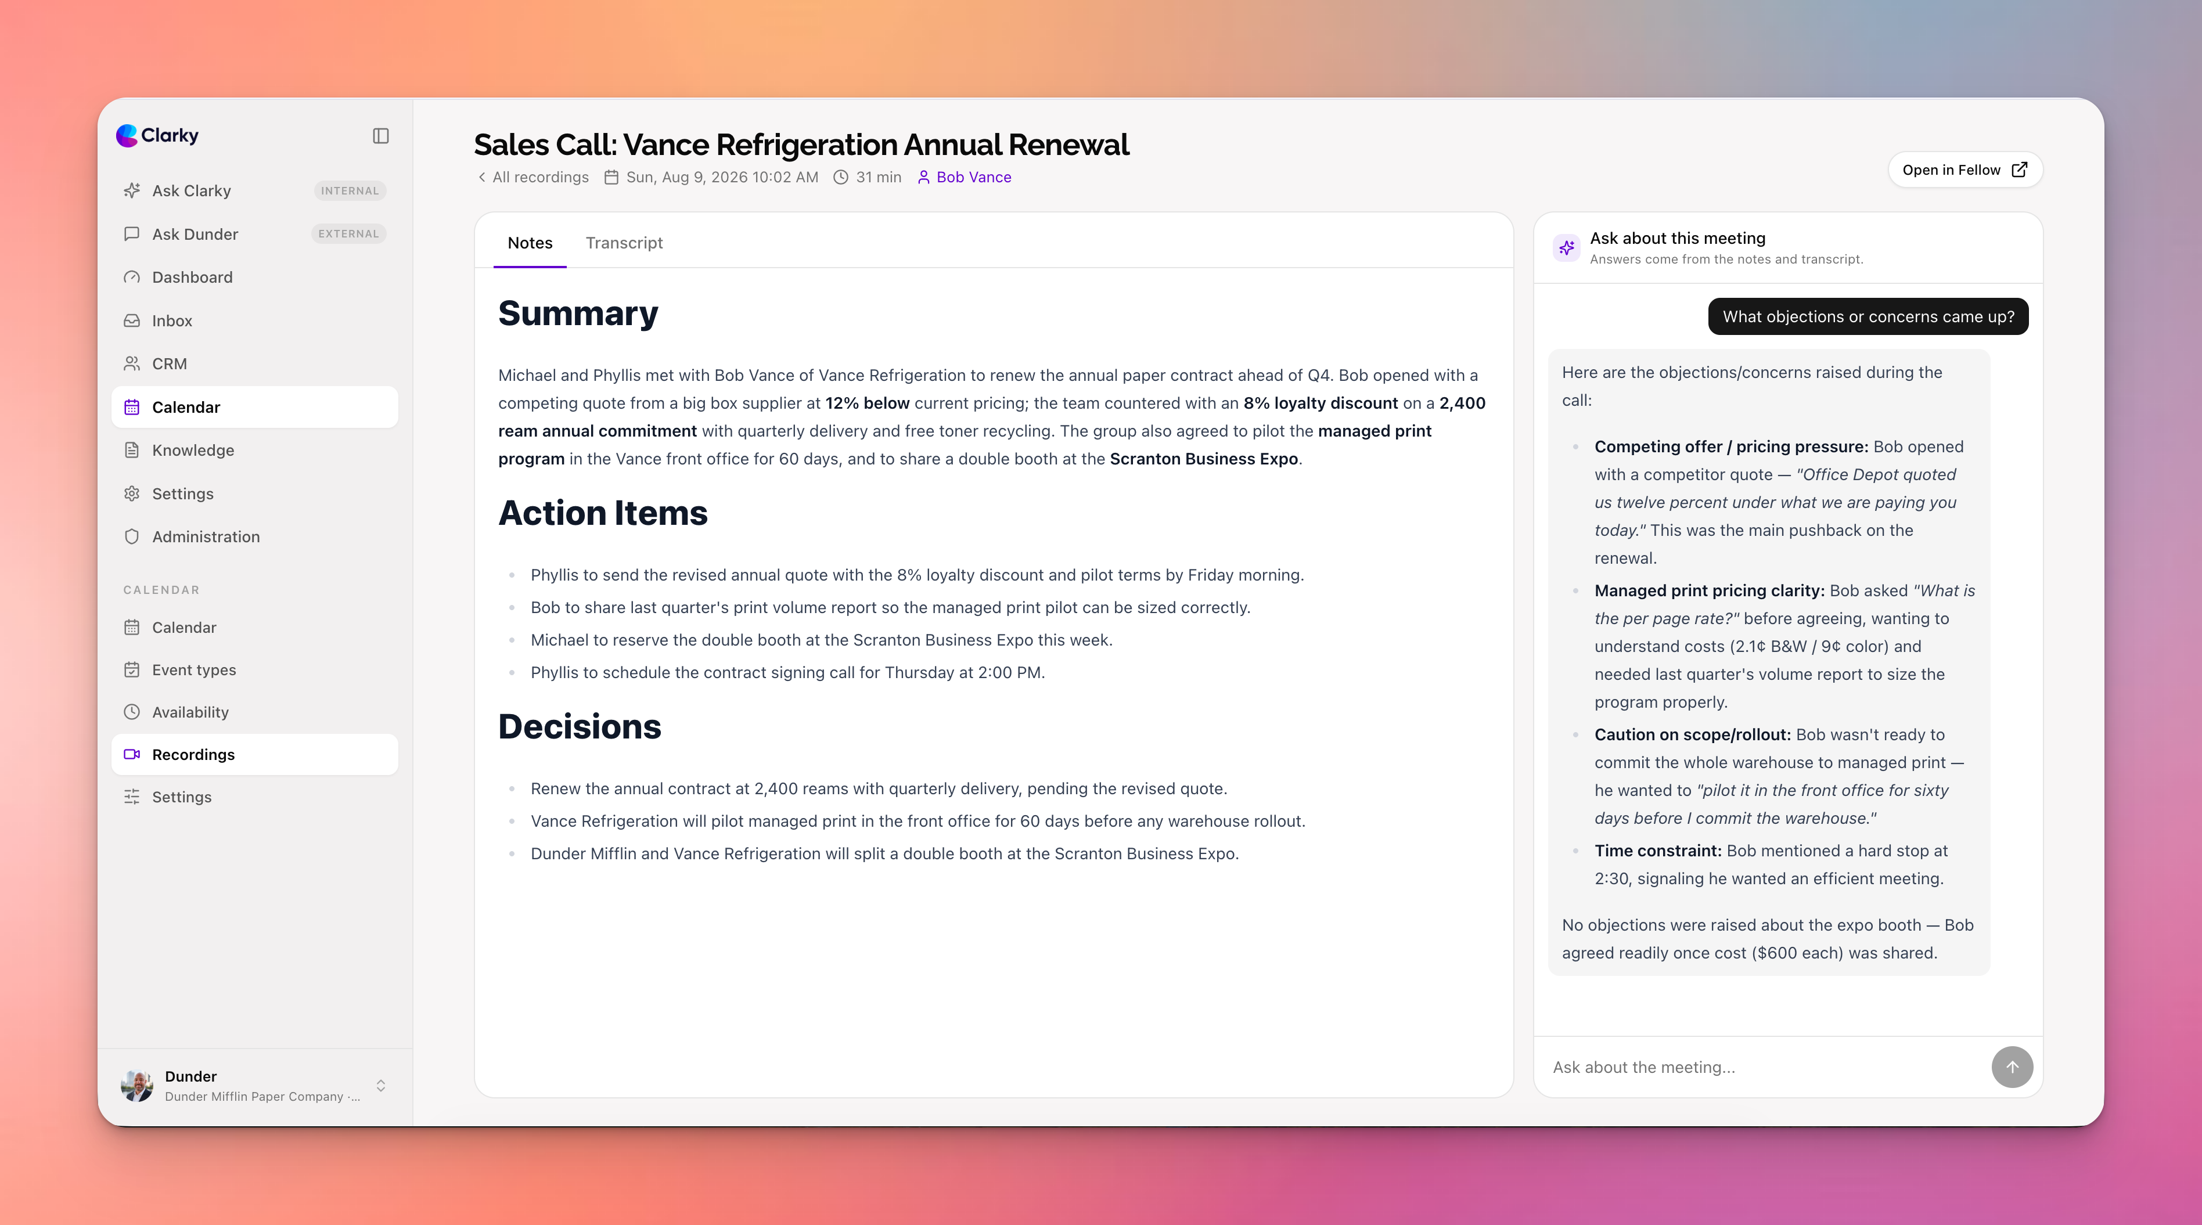2202x1225 pixels.
Task: Click the INTERNAL badge next to Ask Clarky
Action: coord(350,190)
